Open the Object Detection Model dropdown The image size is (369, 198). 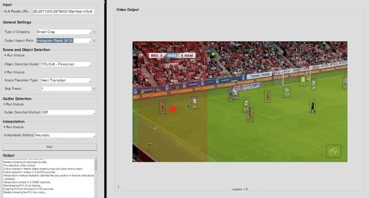click(x=63, y=64)
